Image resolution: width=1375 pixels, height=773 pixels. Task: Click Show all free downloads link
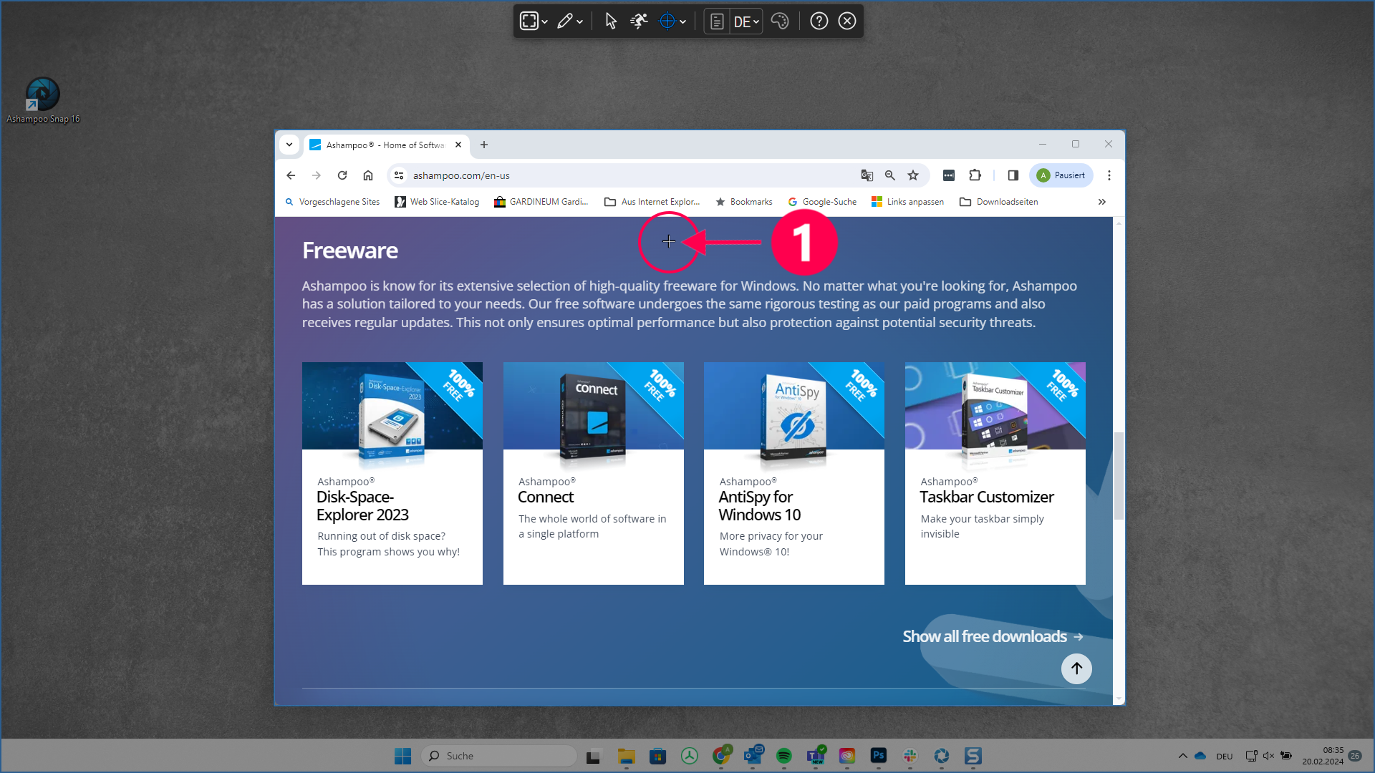(993, 636)
